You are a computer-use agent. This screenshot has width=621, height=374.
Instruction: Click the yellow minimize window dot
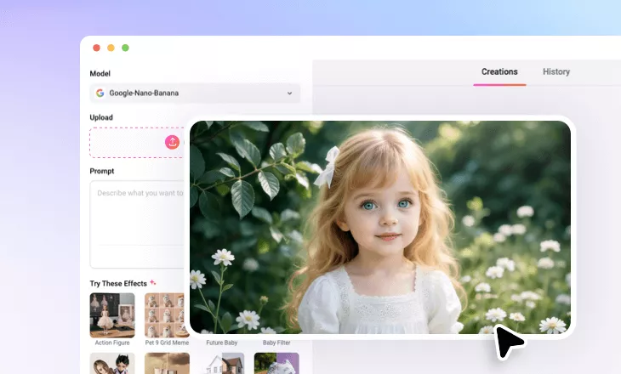[111, 48]
